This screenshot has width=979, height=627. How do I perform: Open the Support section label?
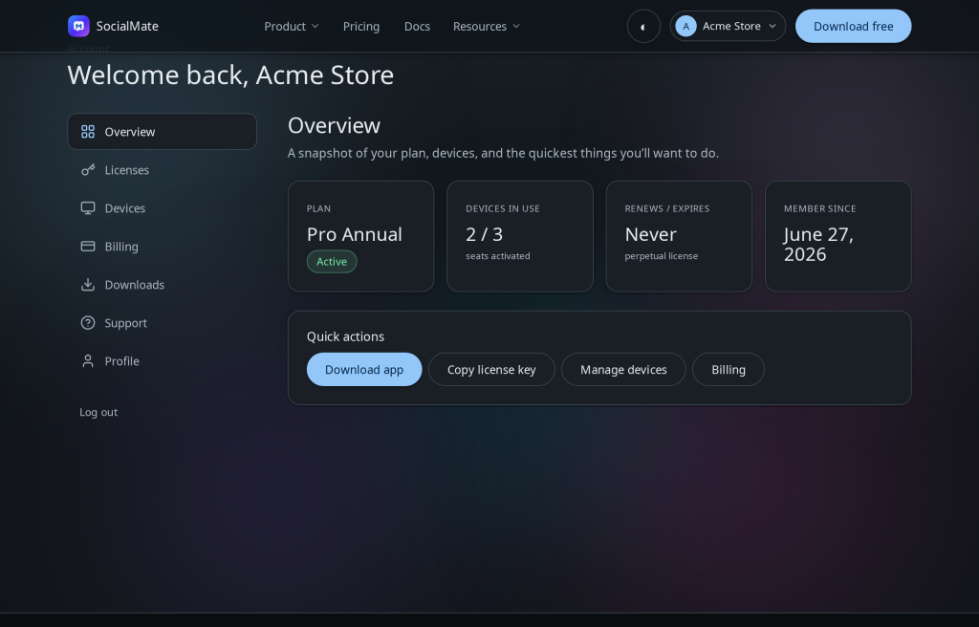(x=125, y=323)
